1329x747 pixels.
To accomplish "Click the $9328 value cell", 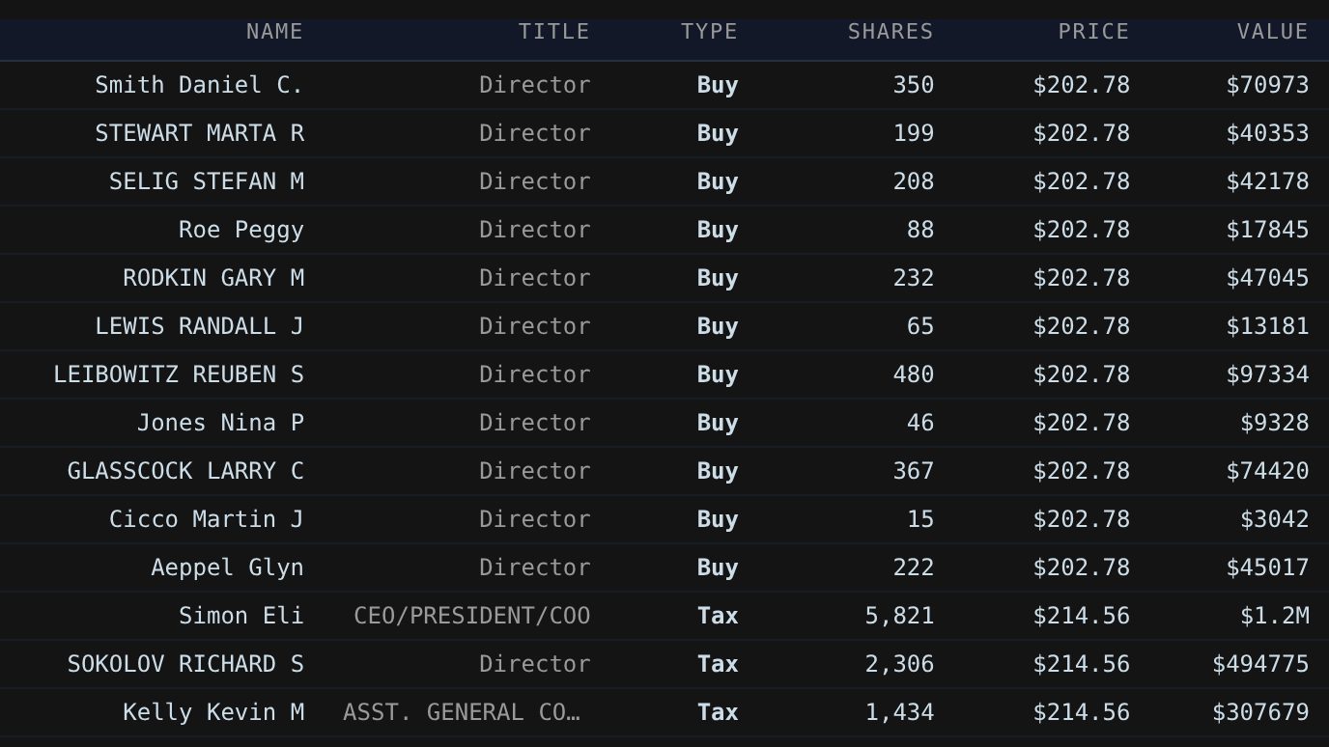I will click(x=1275, y=423).
